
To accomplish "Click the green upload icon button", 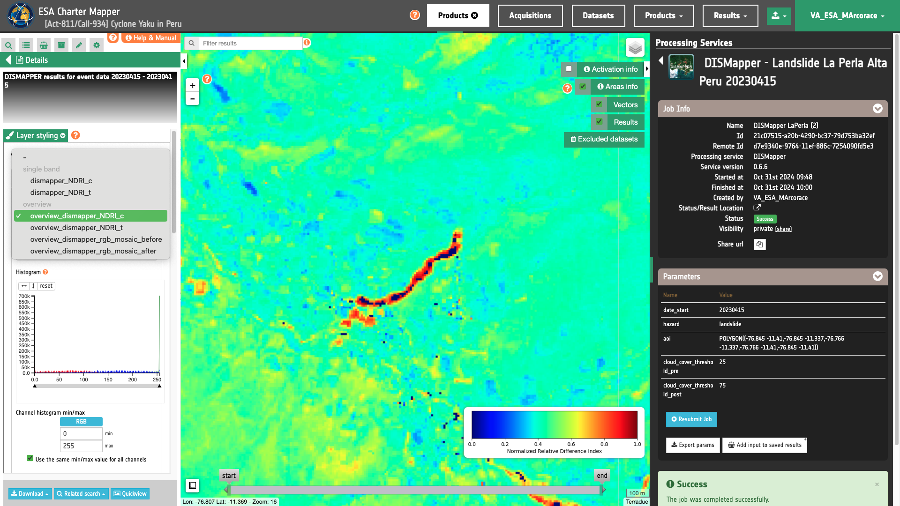I will pyautogui.click(x=779, y=16).
